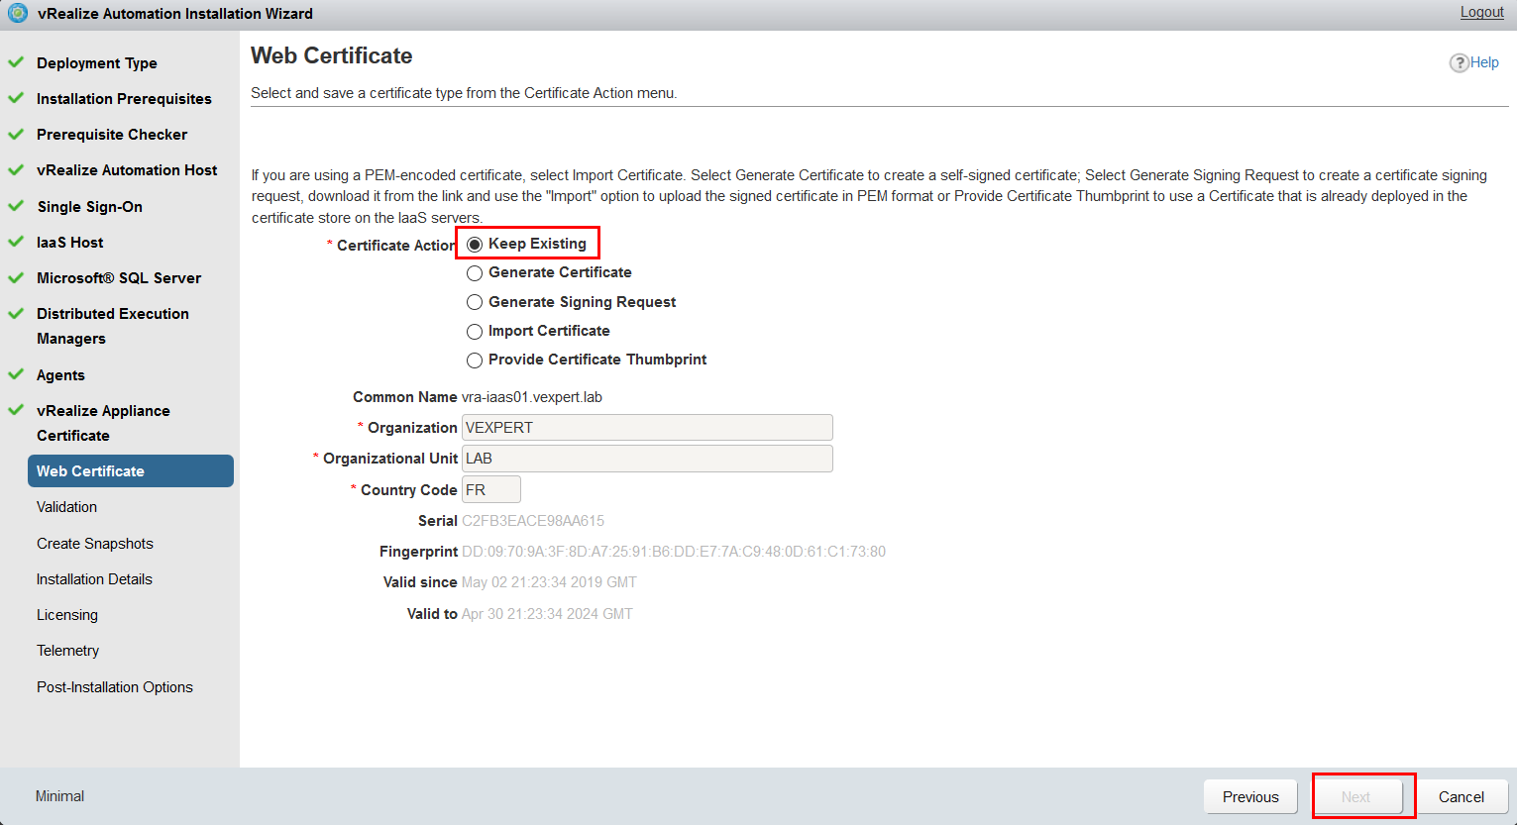1517x825 pixels.
Task: Click the vRealize Automation logo icon
Action: tap(18, 13)
